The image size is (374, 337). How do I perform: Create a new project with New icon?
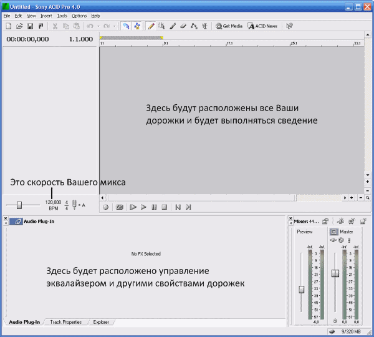9,26
